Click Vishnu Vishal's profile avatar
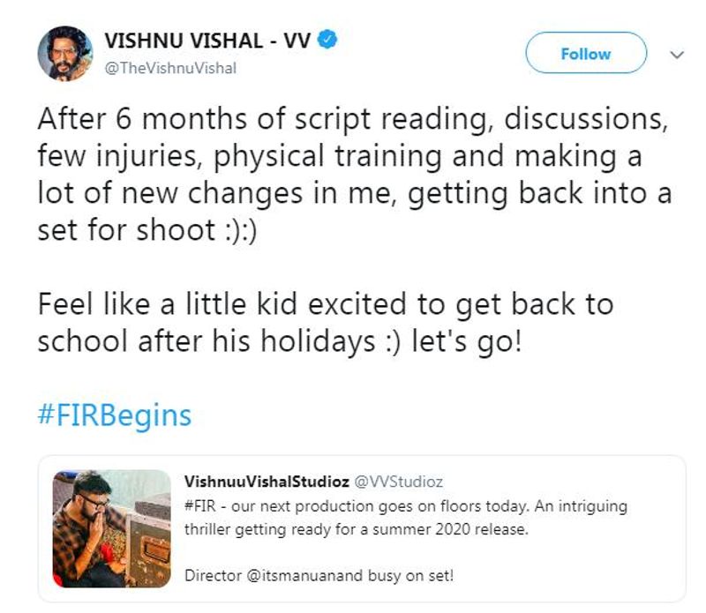 pyautogui.click(x=65, y=53)
